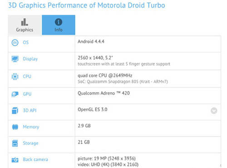Click the Memory label
The width and height of the screenshot is (227, 168).
(x=31, y=127)
